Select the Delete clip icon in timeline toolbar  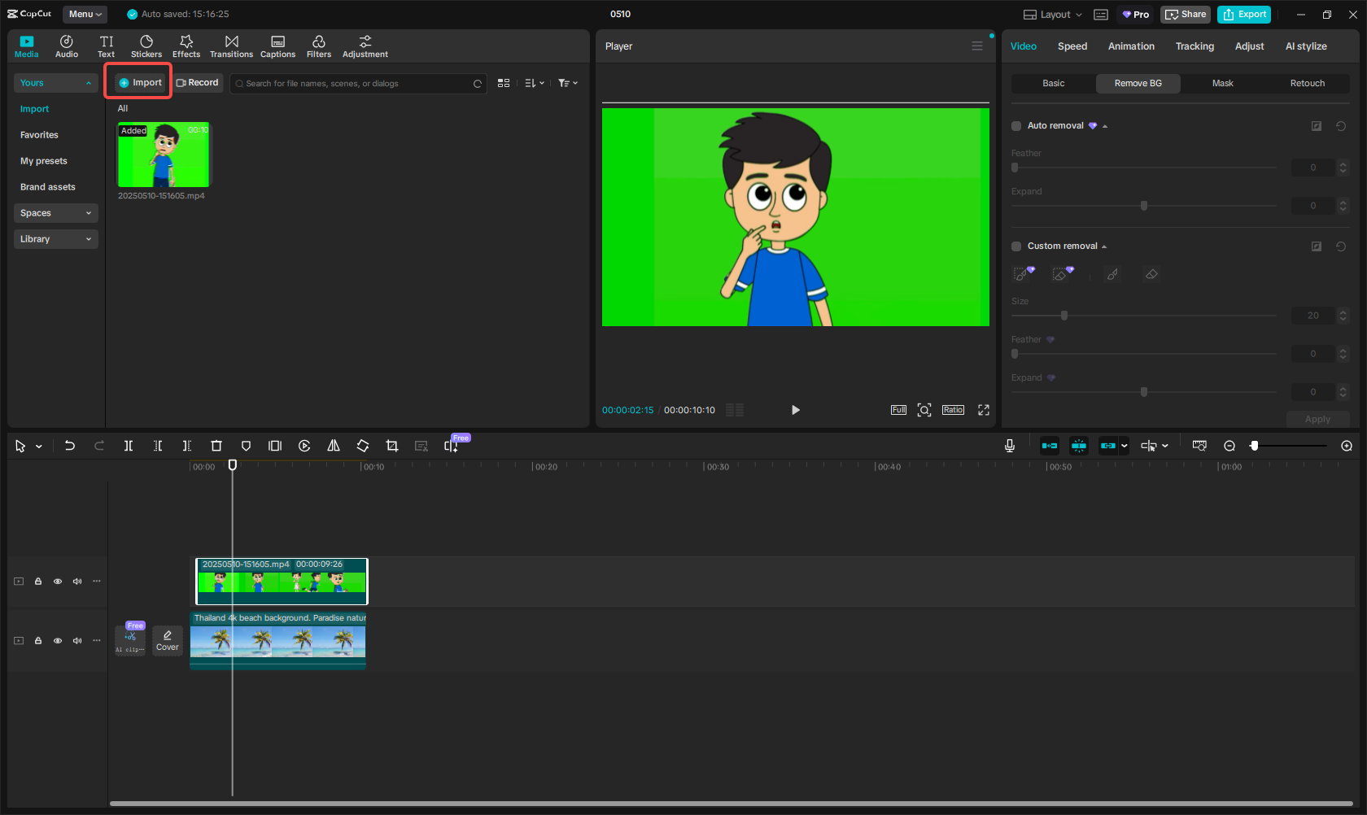coord(216,446)
